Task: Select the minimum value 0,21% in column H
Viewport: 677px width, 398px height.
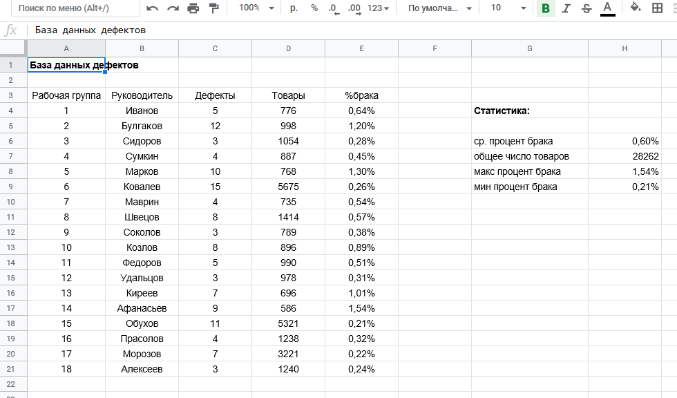Action: (x=624, y=187)
